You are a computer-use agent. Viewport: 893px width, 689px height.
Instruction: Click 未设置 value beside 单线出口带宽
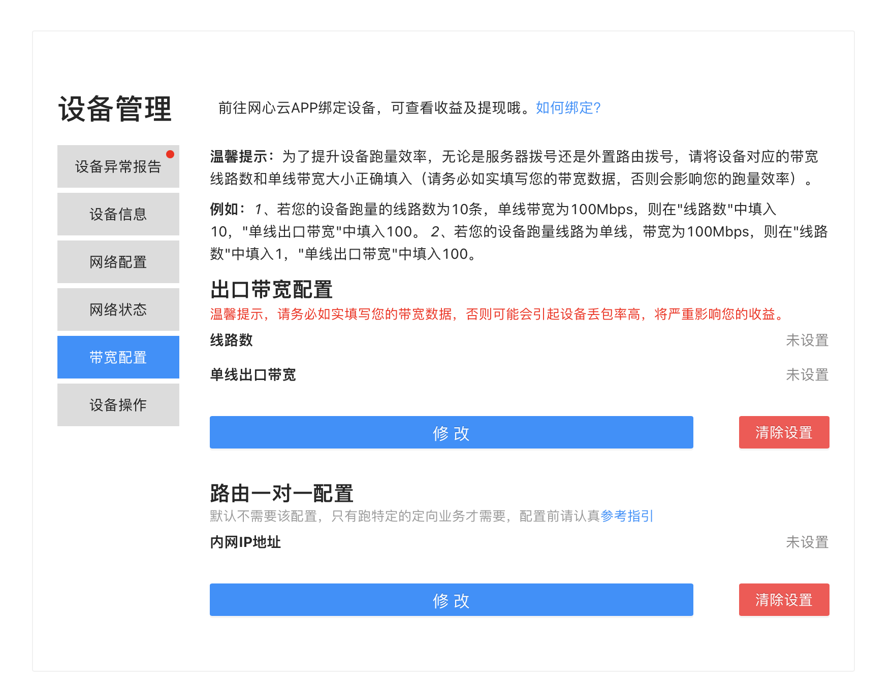(807, 374)
